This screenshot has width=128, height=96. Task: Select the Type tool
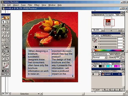(7, 29)
